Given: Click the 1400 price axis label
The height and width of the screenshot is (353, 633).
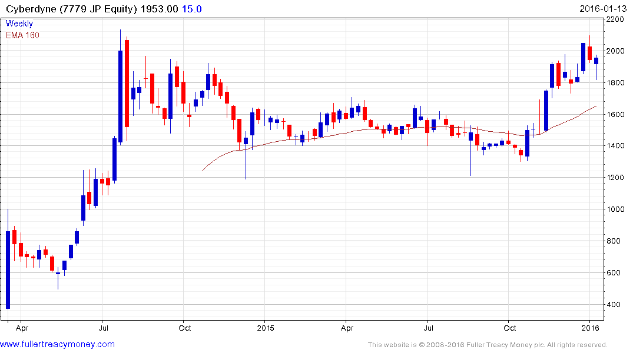Looking at the screenshot, I should coord(615,146).
